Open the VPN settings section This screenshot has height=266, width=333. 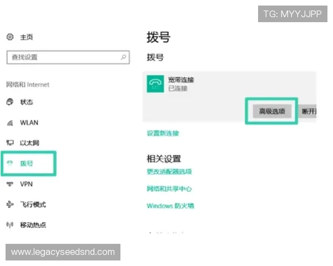tap(26, 184)
